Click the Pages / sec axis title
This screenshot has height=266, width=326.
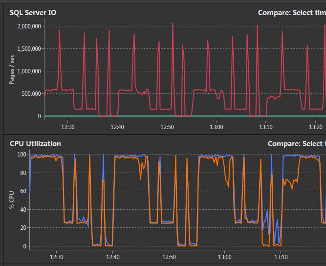click(x=12, y=69)
